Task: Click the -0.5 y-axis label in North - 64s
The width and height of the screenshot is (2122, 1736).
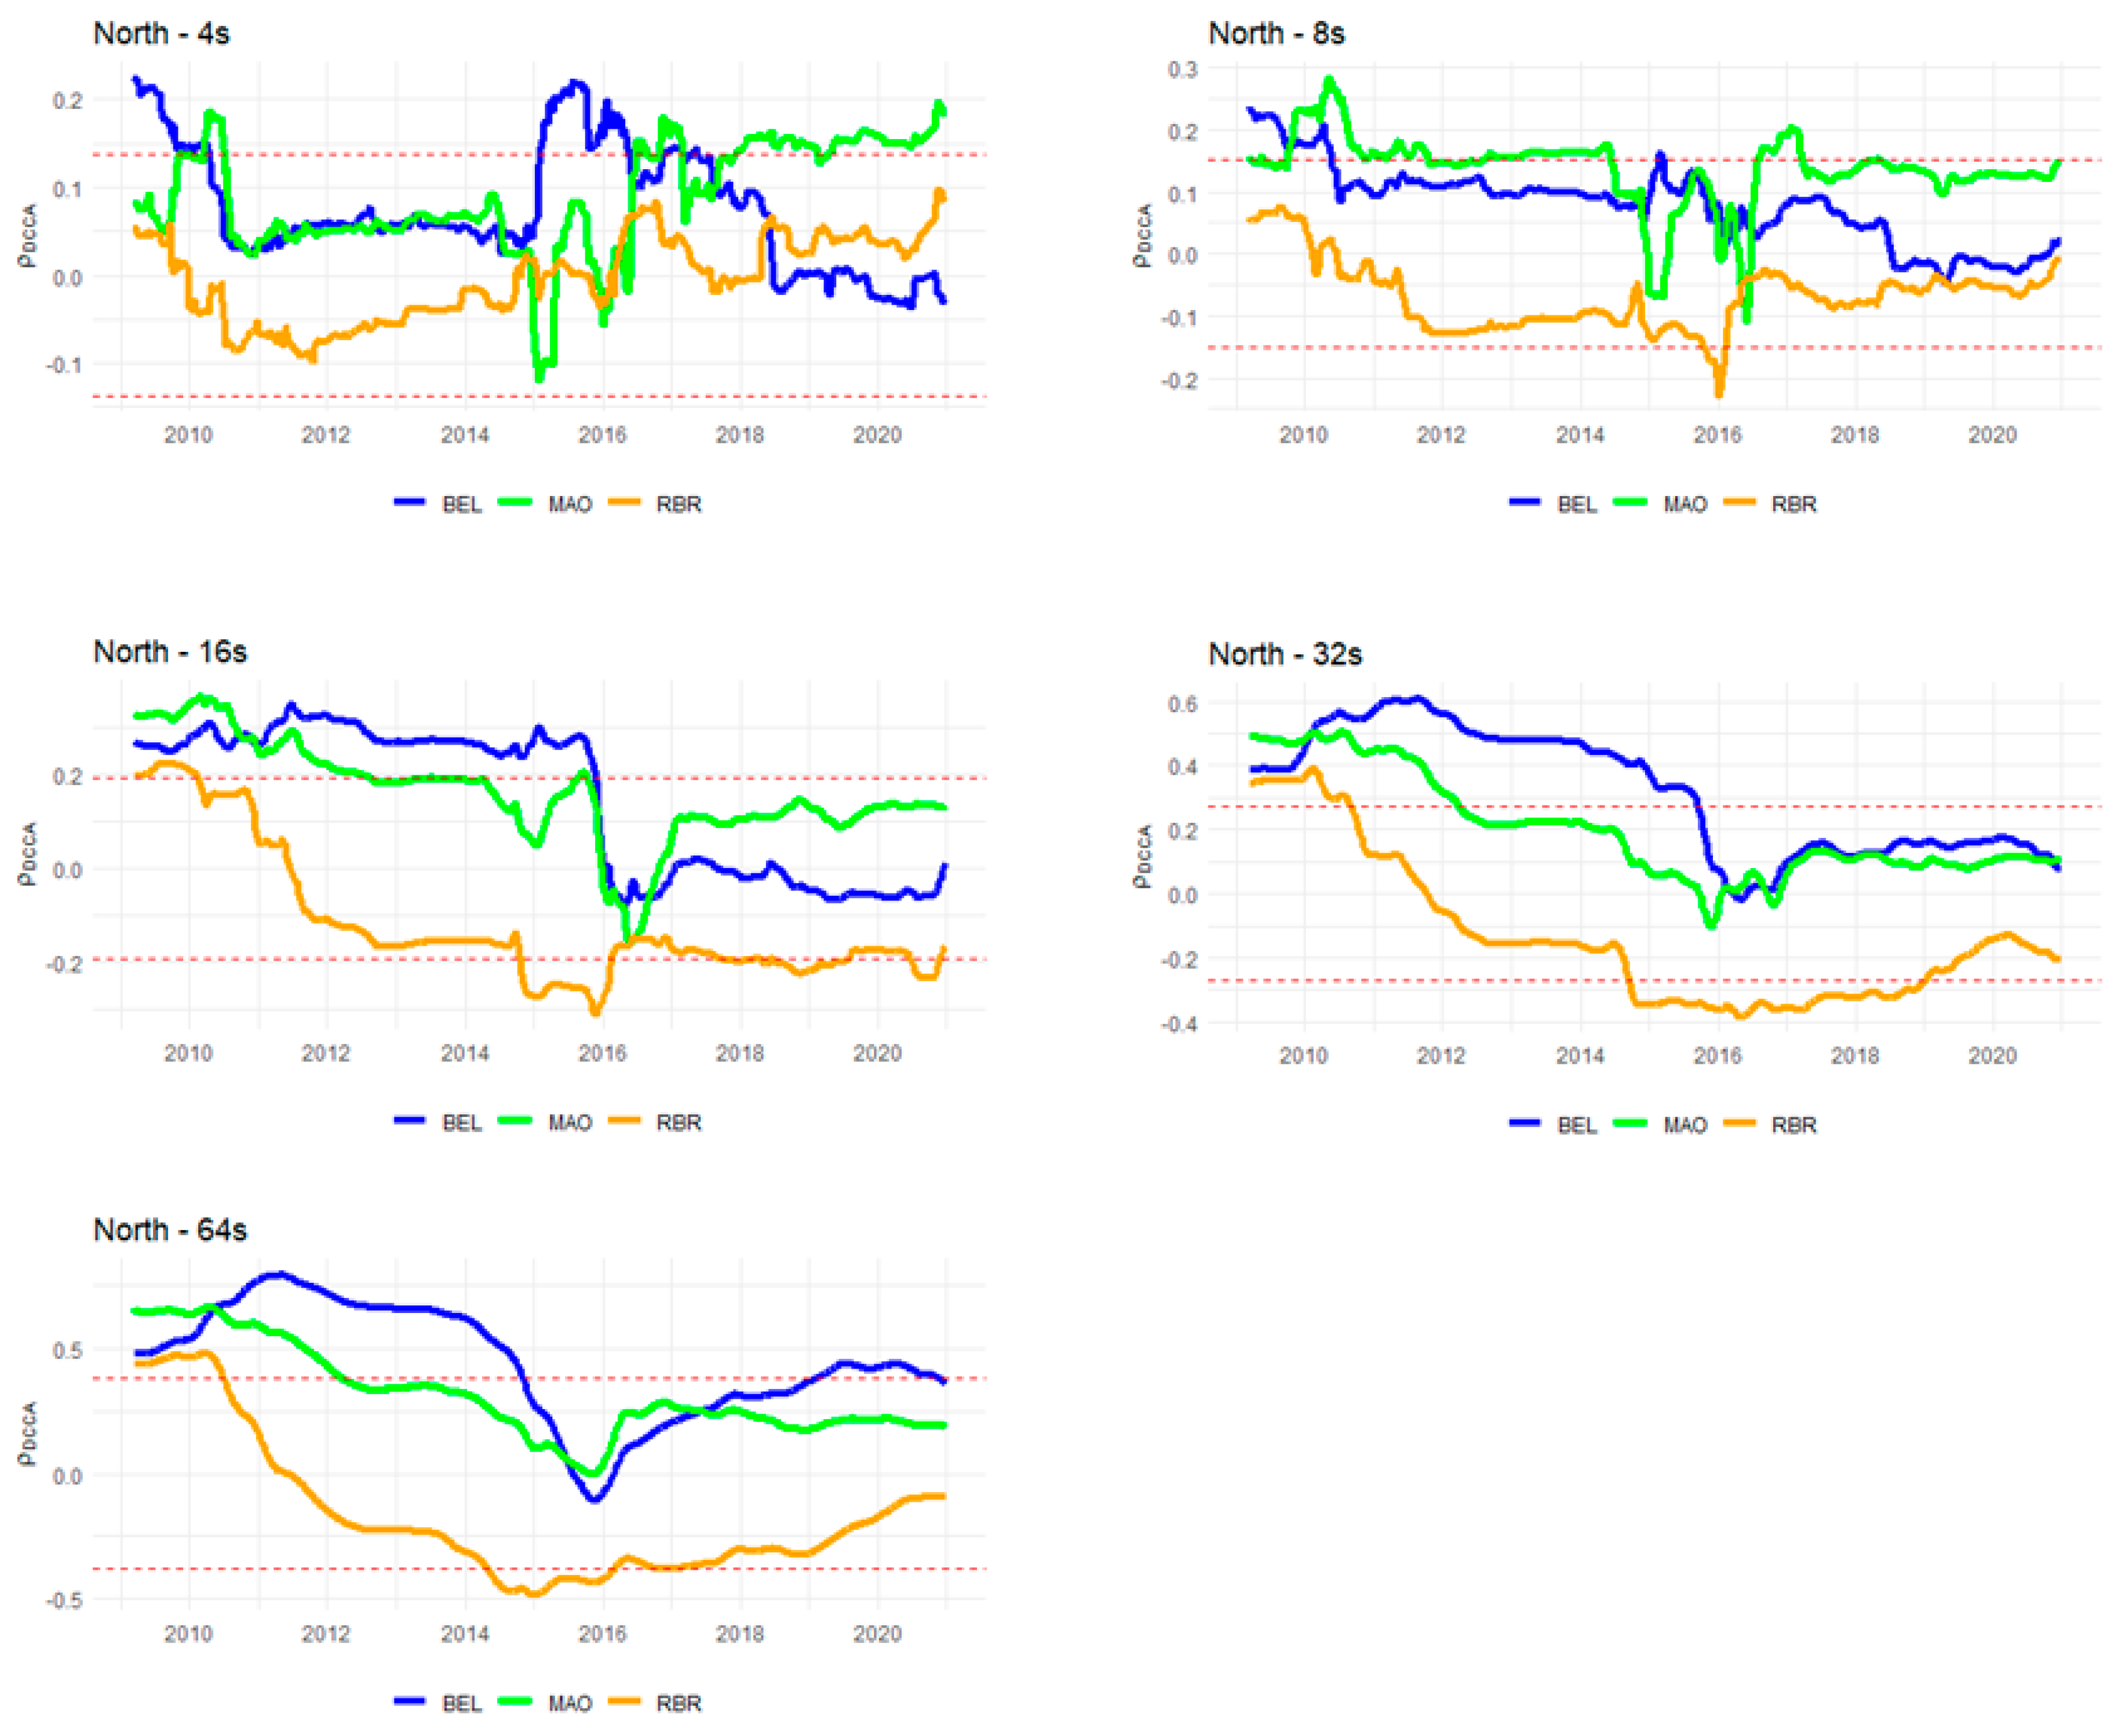Action: [x=64, y=1600]
